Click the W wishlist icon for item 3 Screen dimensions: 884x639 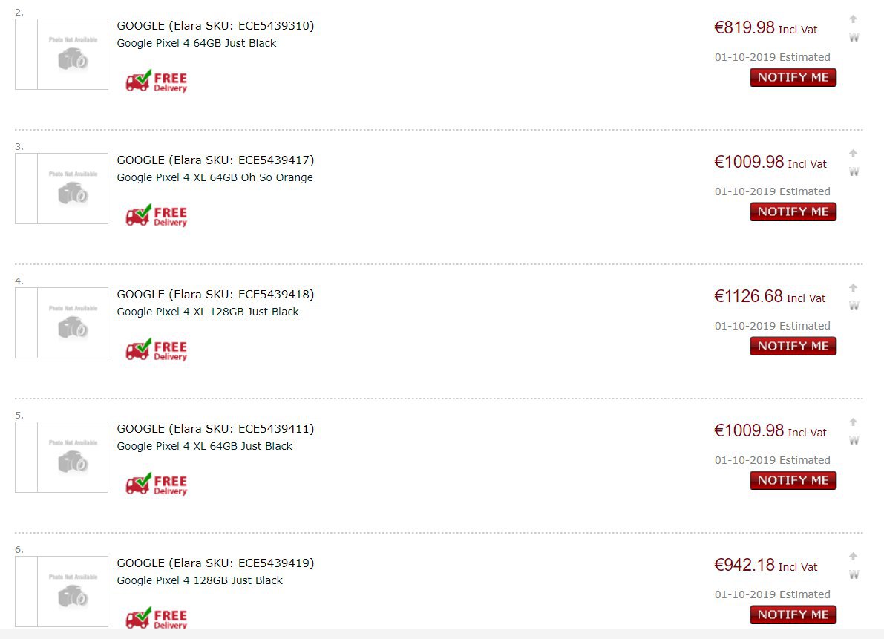point(854,171)
